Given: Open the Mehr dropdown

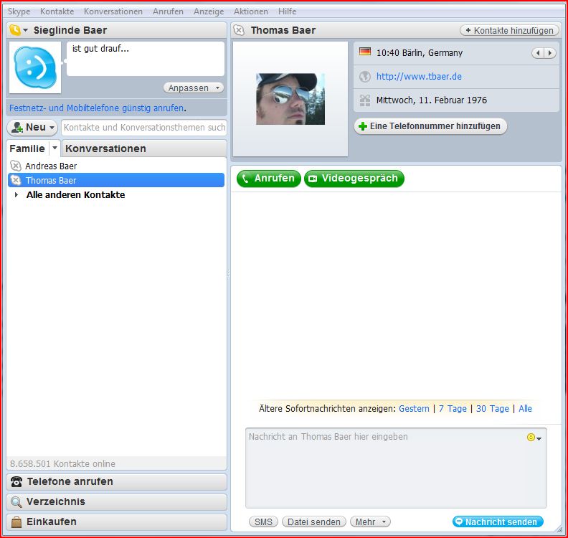Looking at the screenshot, I should 370,522.
